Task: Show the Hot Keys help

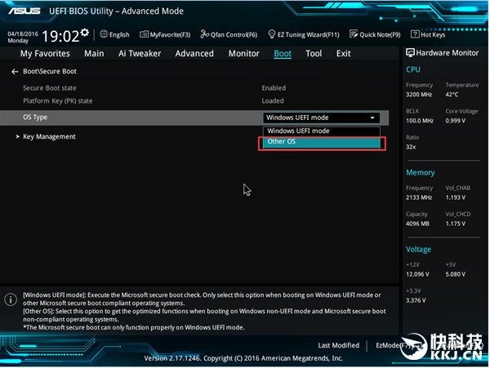Action: point(427,34)
